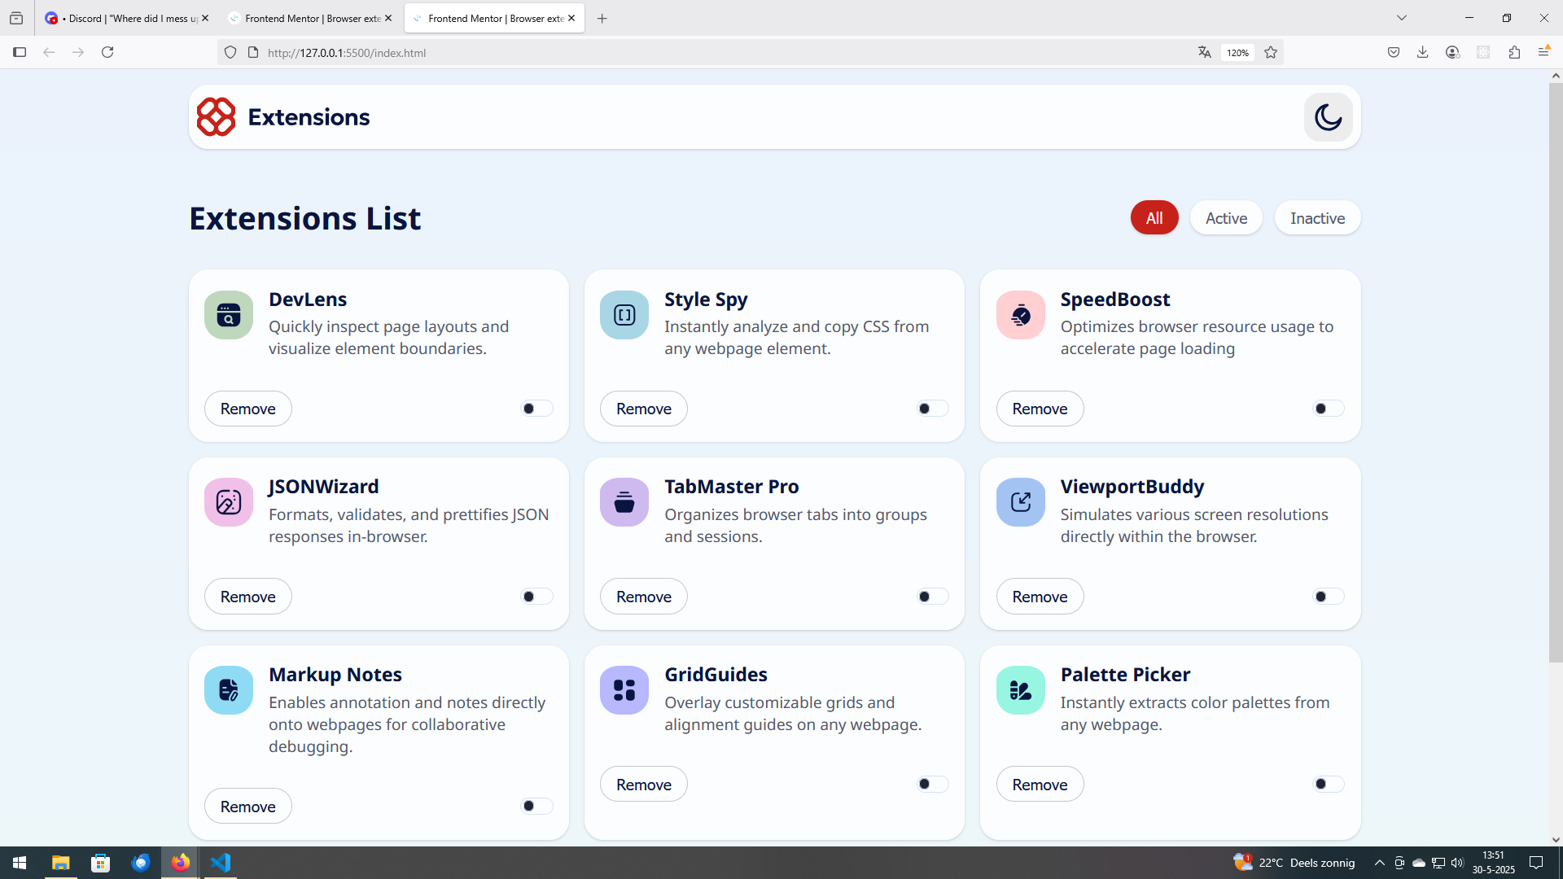Click the DevLens extension icon

(x=229, y=315)
